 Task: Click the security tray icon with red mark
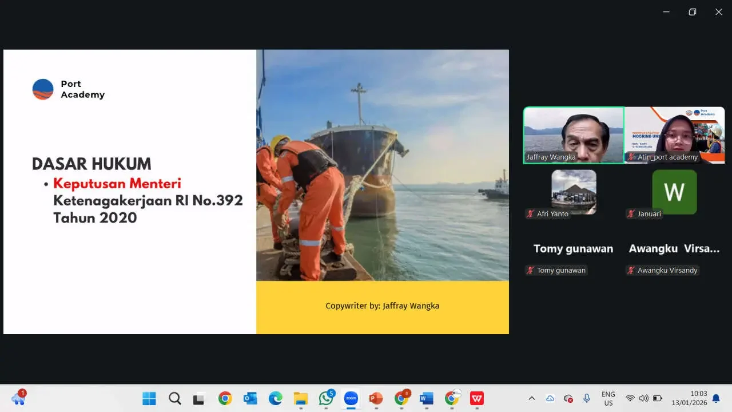[568, 398]
